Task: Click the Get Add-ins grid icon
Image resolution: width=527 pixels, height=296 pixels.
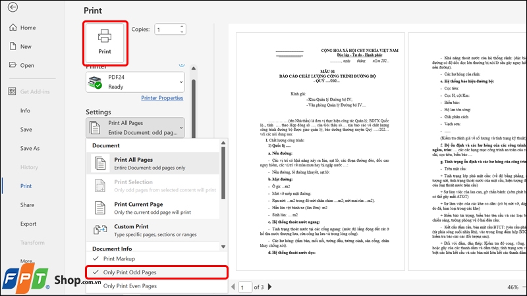Action: point(12,91)
